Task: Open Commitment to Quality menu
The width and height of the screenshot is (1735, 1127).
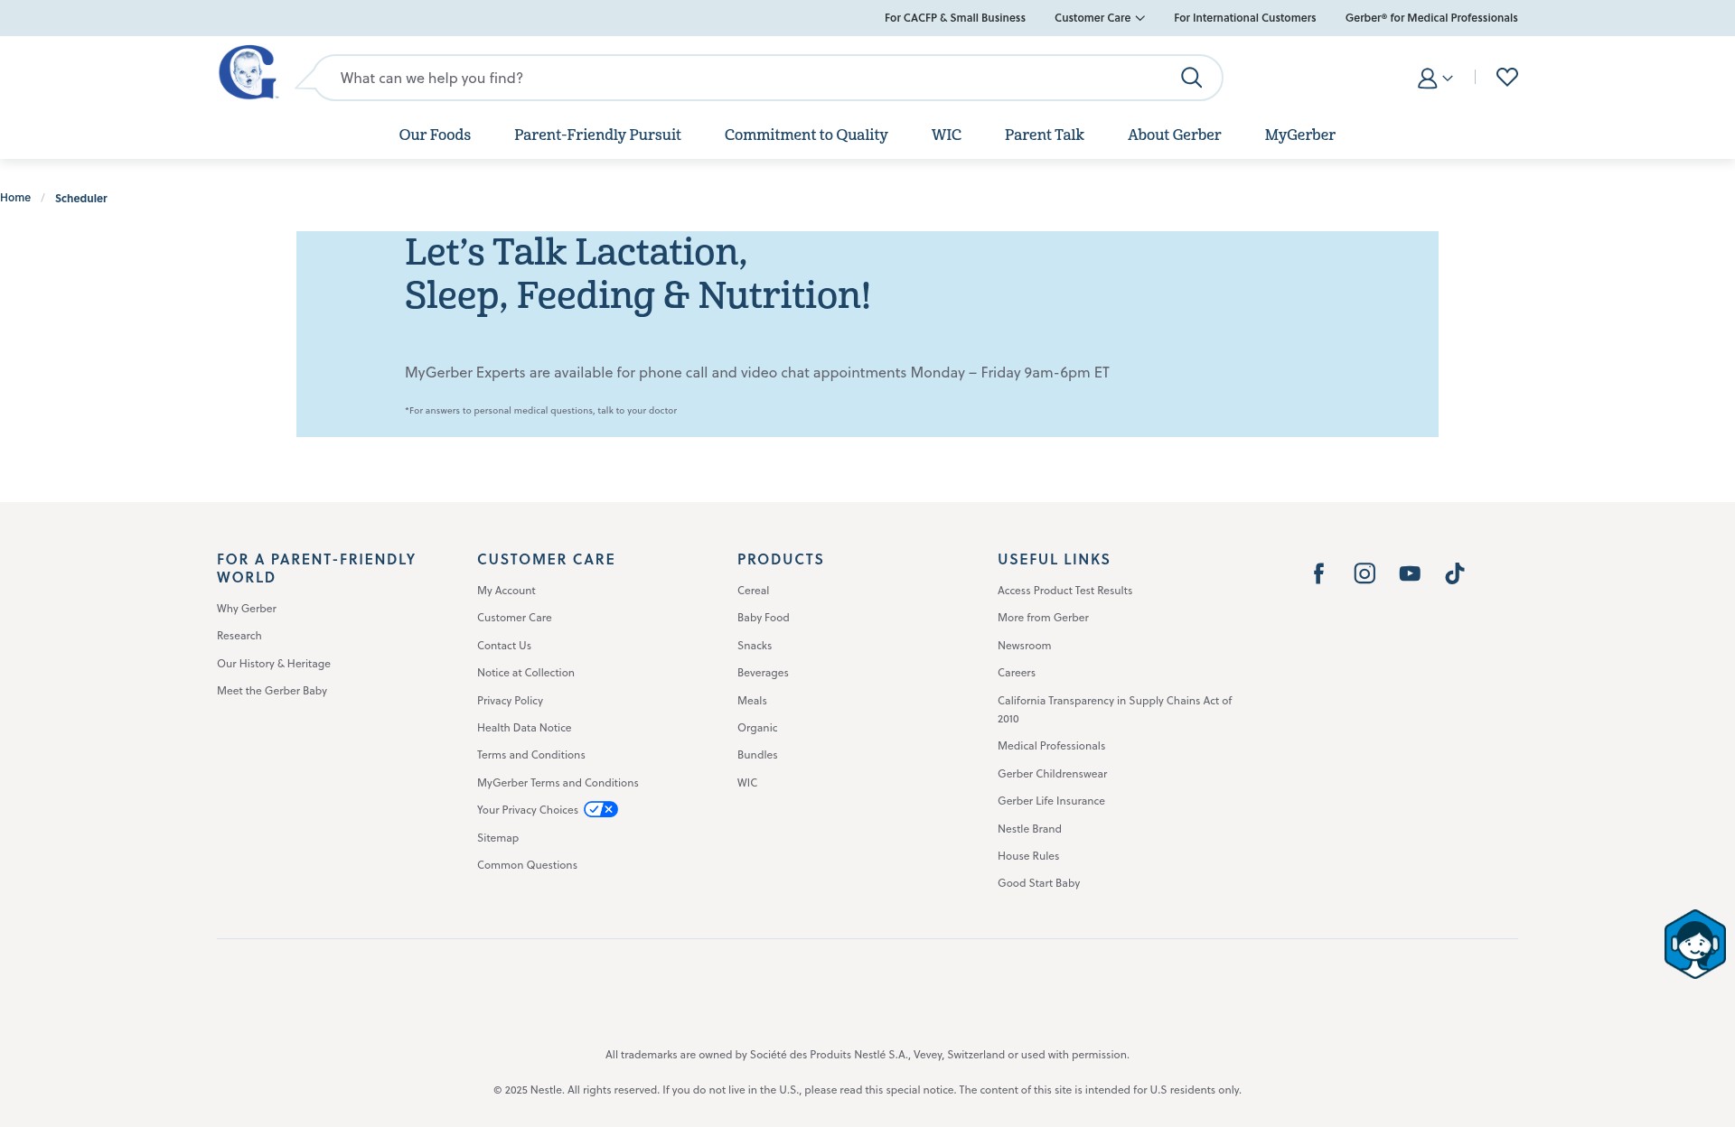Action: pos(806,135)
